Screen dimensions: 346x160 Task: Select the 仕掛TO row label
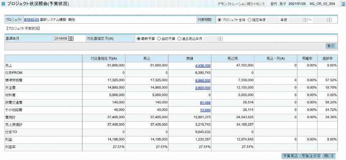tap(11, 132)
